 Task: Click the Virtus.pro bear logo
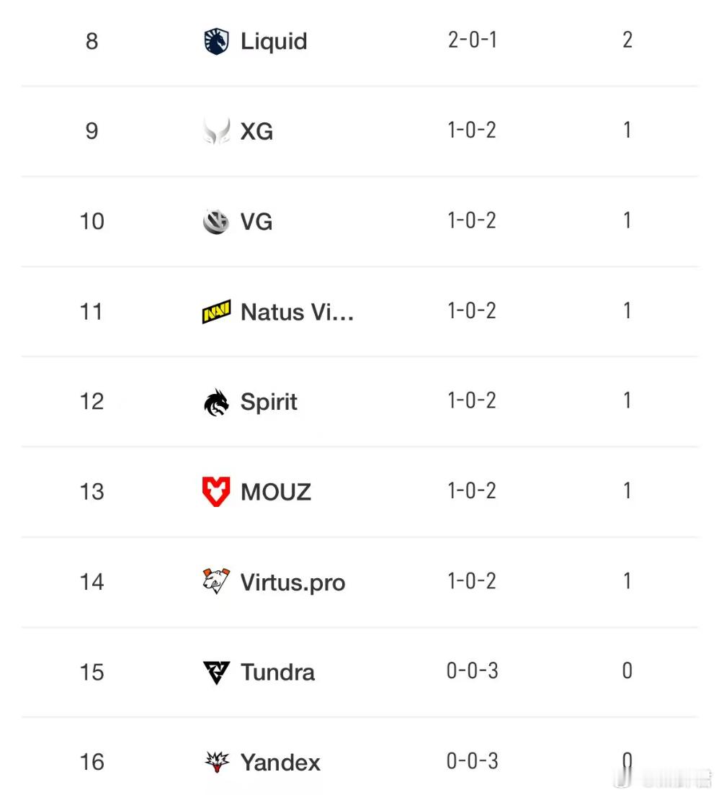(216, 582)
